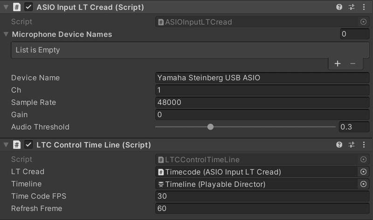Image resolution: width=373 pixels, height=220 pixels.
Task: Open LTC Control Time Line kebab menu
Action: click(x=364, y=145)
